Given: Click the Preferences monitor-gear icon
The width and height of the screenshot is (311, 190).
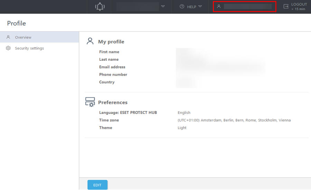Looking at the screenshot, I should [90, 102].
